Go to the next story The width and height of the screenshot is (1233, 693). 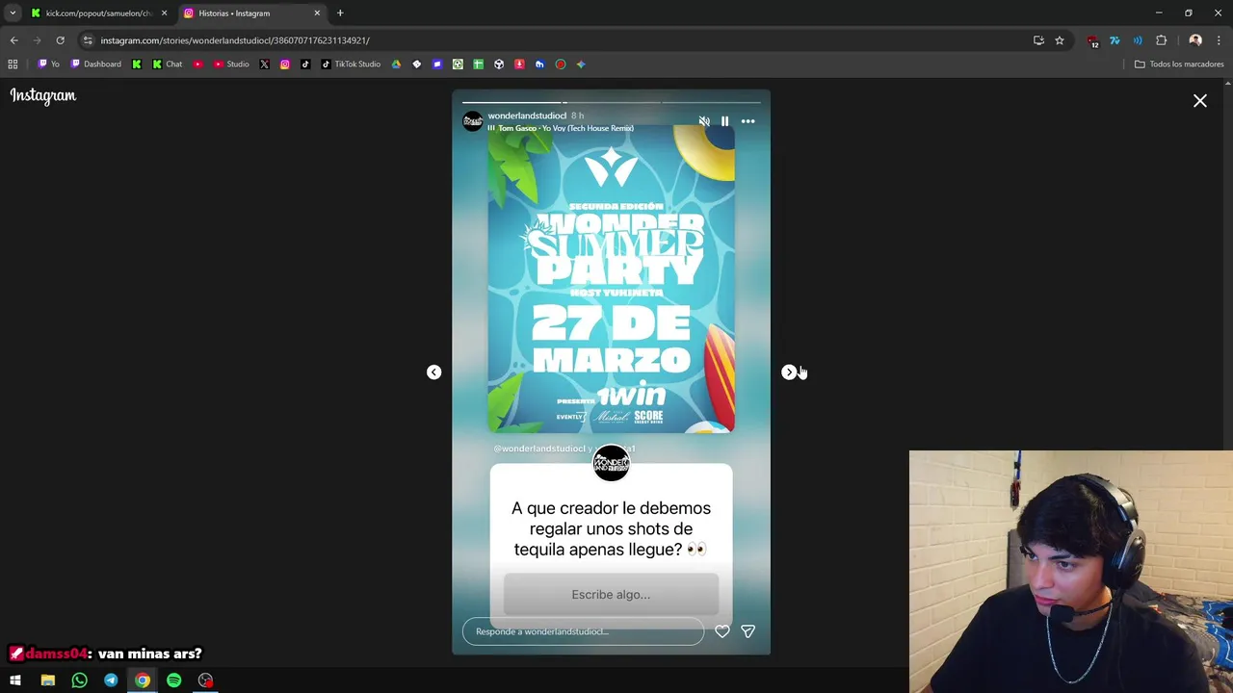[789, 372]
